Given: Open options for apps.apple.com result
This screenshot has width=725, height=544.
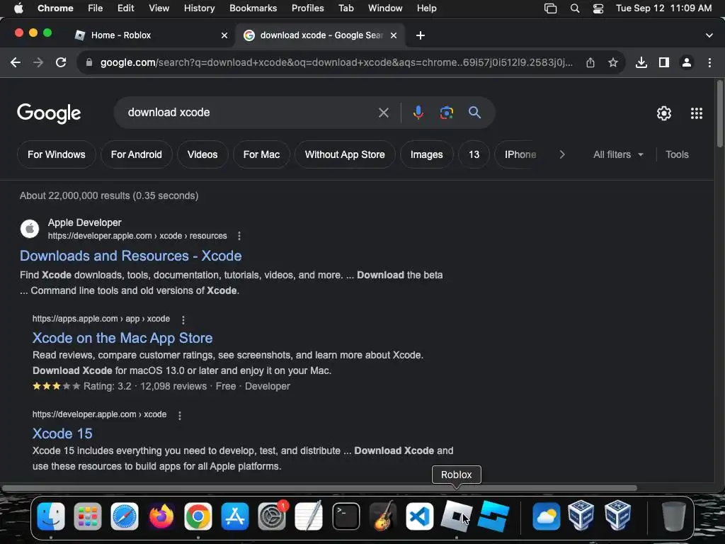Looking at the screenshot, I should coord(183,319).
